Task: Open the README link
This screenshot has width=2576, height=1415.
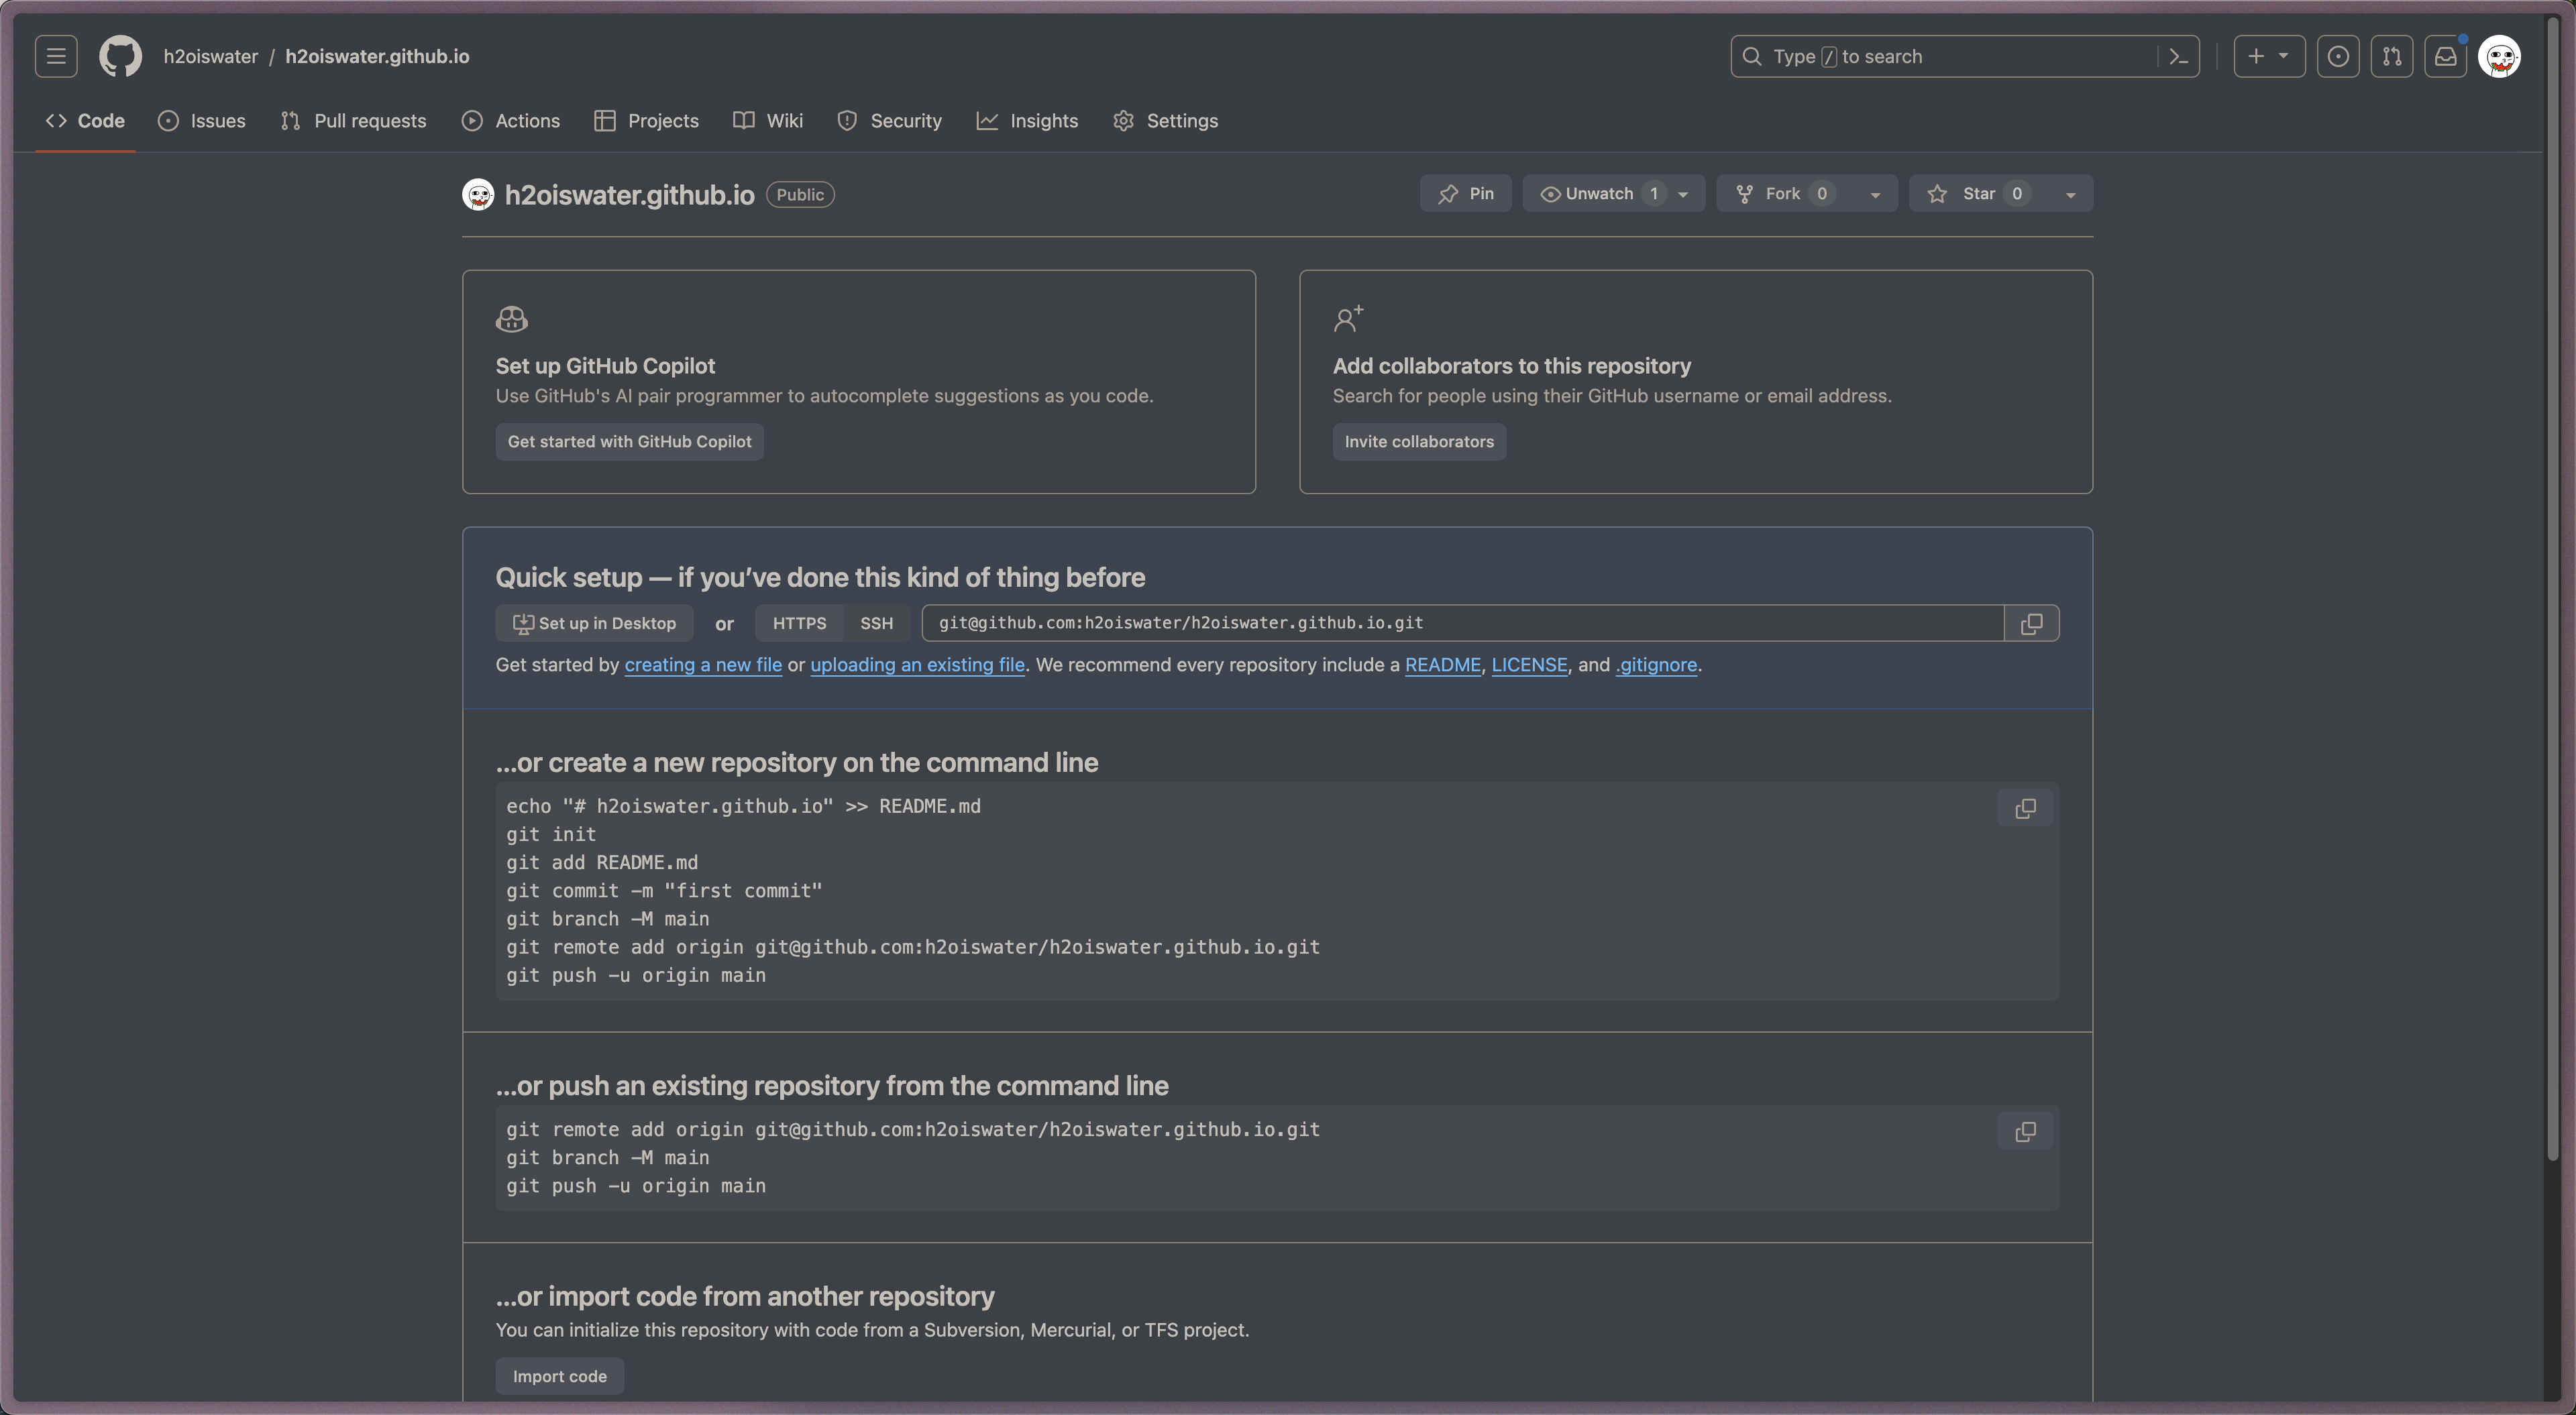Action: [1442, 665]
